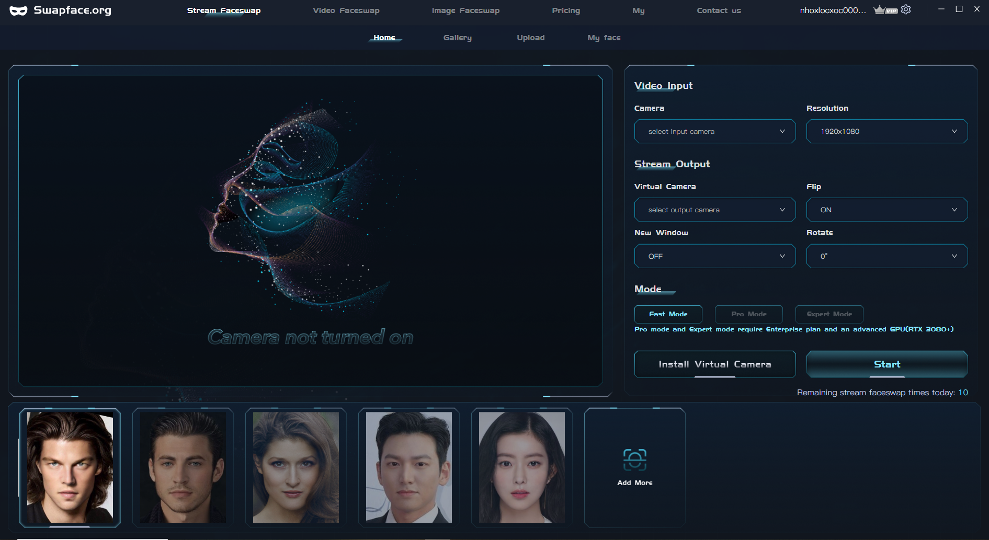The image size is (989, 540).
Task: Click the Add More face scan icon
Action: tap(634, 460)
